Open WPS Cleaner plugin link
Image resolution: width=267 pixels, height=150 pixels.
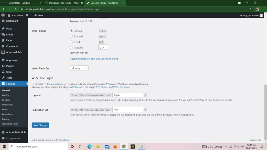(102, 87)
